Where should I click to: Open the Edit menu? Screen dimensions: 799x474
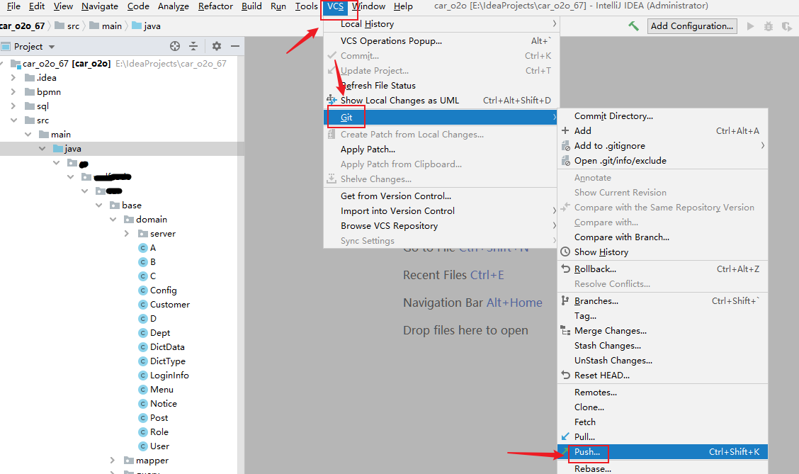coord(37,6)
